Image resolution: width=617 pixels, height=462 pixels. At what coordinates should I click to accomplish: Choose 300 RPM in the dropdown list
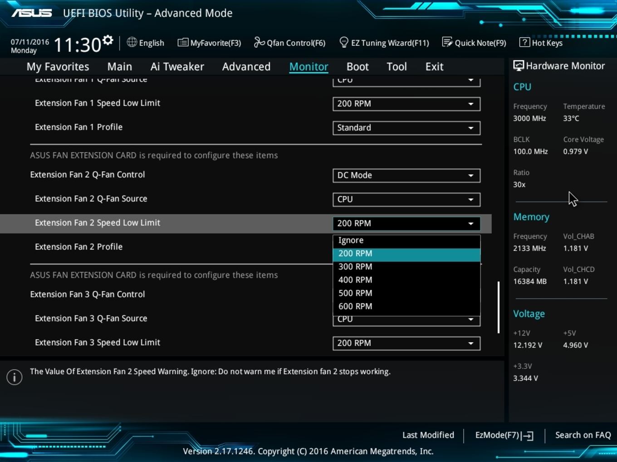(x=406, y=267)
